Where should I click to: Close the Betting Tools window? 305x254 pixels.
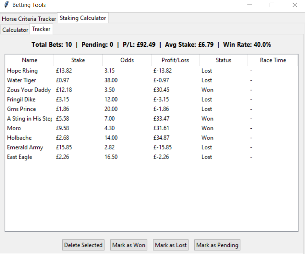[x=295, y=5]
